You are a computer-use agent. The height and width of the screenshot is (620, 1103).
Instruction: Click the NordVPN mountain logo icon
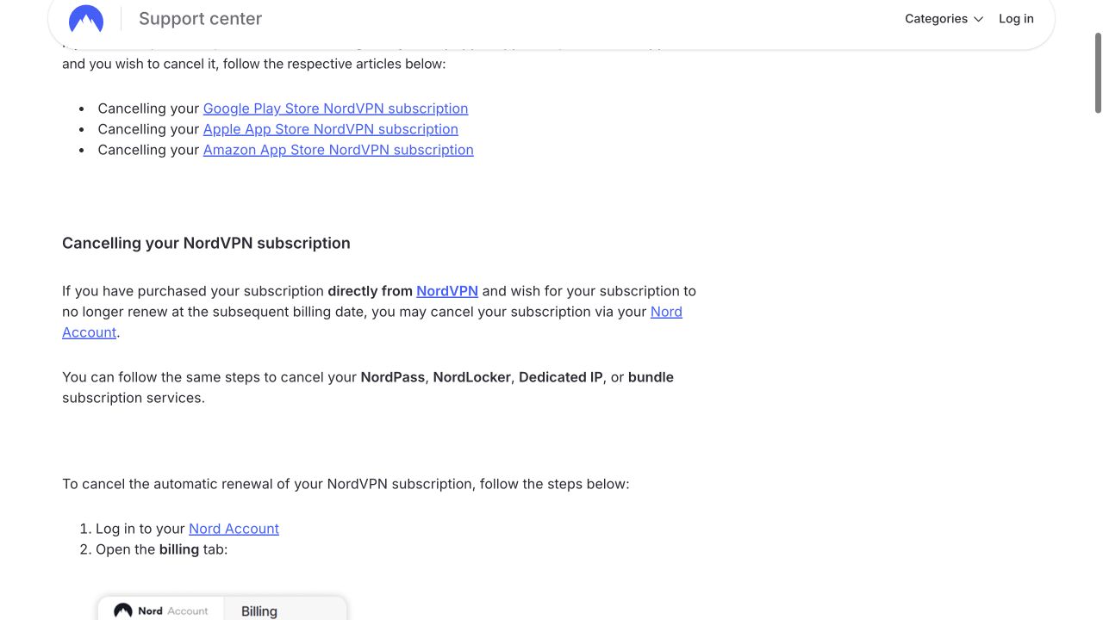click(x=86, y=19)
